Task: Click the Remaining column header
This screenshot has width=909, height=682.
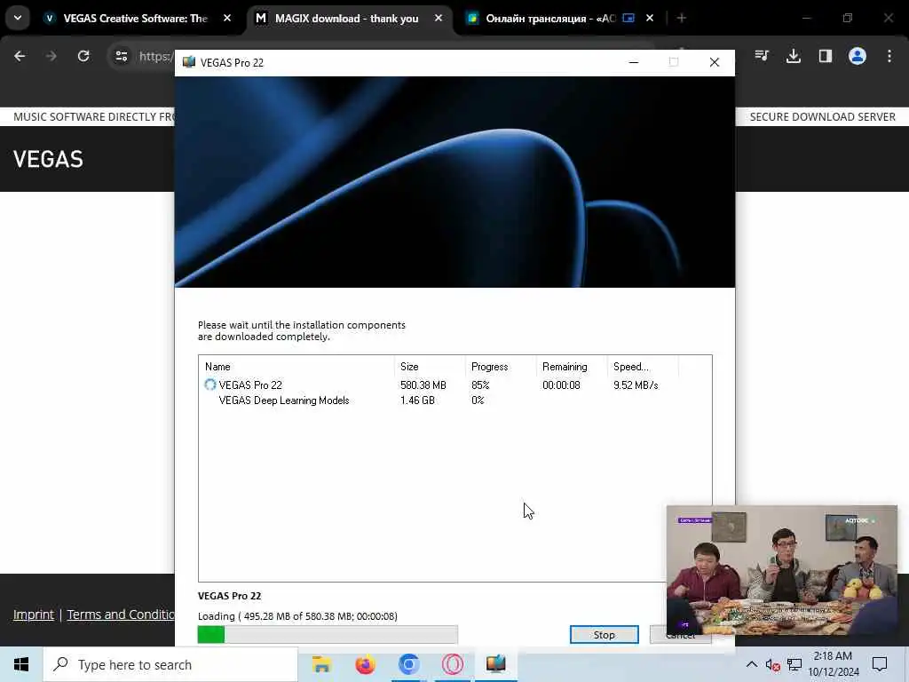Action: [x=571, y=367]
